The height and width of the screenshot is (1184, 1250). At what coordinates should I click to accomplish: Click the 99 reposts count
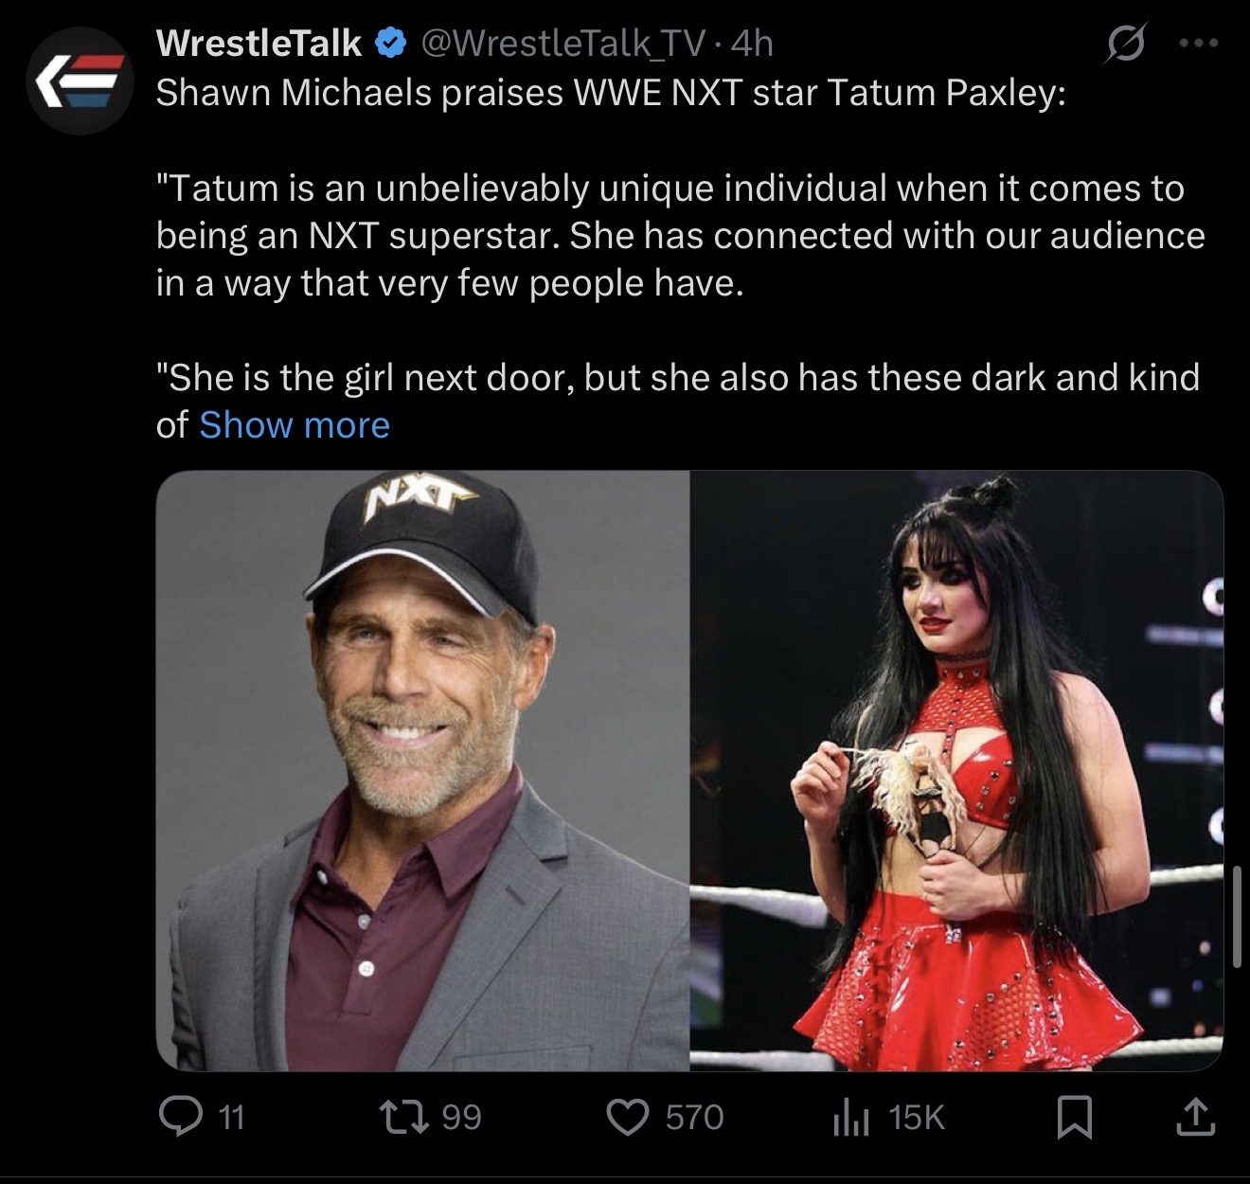click(461, 1118)
